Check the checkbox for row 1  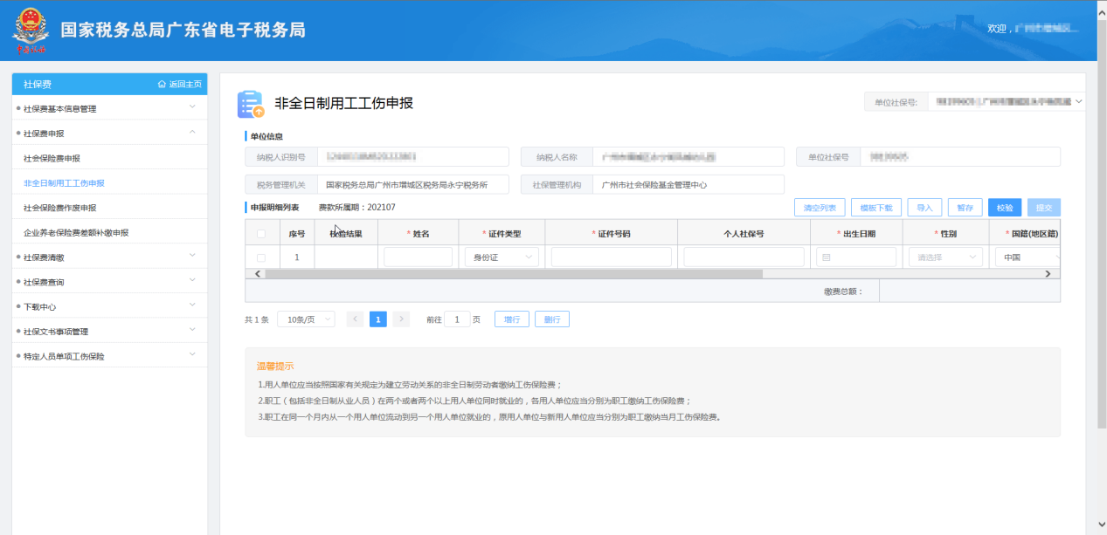pyautogui.click(x=261, y=257)
